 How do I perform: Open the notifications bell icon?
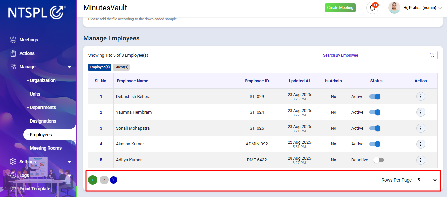372,8
